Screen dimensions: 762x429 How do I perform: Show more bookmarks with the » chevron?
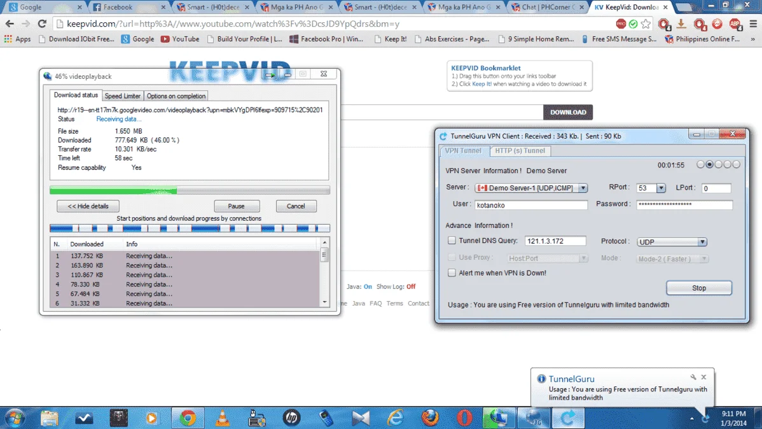[x=752, y=39]
